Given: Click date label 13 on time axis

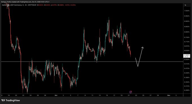Looking at the screenshot, I should (x=100, y=95).
